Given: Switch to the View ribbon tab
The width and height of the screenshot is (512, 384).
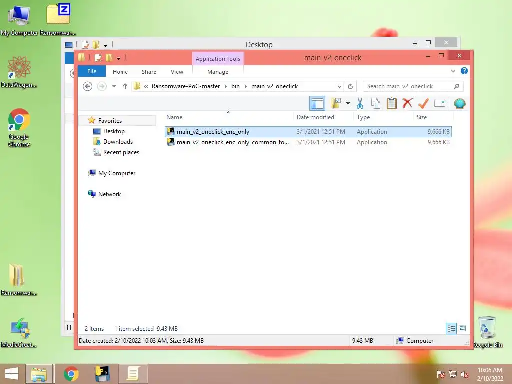Looking at the screenshot, I should [177, 72].
